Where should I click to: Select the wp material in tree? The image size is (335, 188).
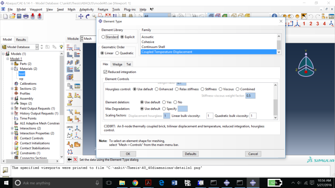click(21, 79)
